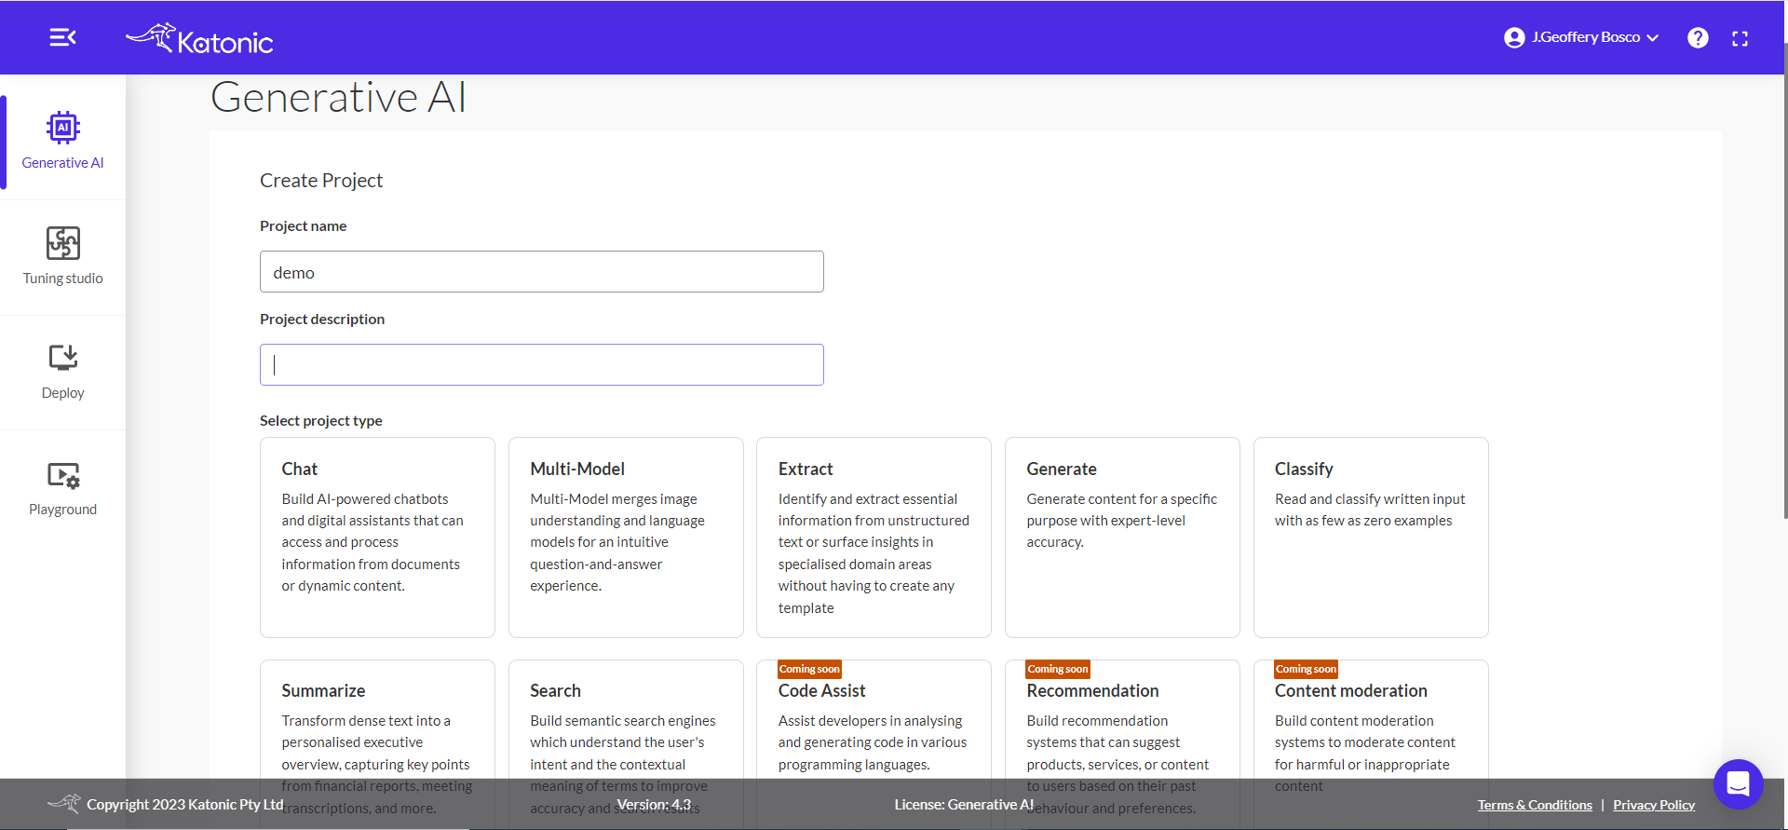Select the Tuning studio sidebar label
The width and height of the screenshot is (1788, 830).
62,279
